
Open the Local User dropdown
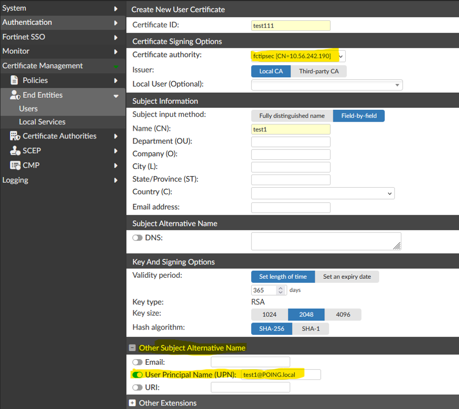click(397, 85)
